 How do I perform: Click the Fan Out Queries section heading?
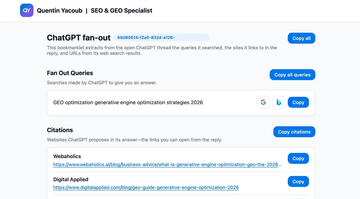(70, 73)
